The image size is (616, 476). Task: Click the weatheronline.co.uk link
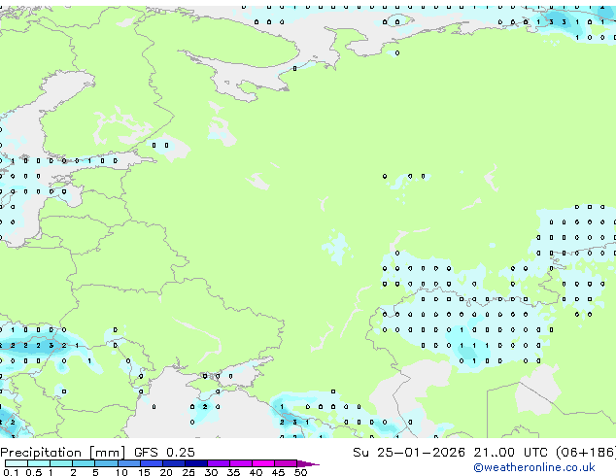coord(534,467)
